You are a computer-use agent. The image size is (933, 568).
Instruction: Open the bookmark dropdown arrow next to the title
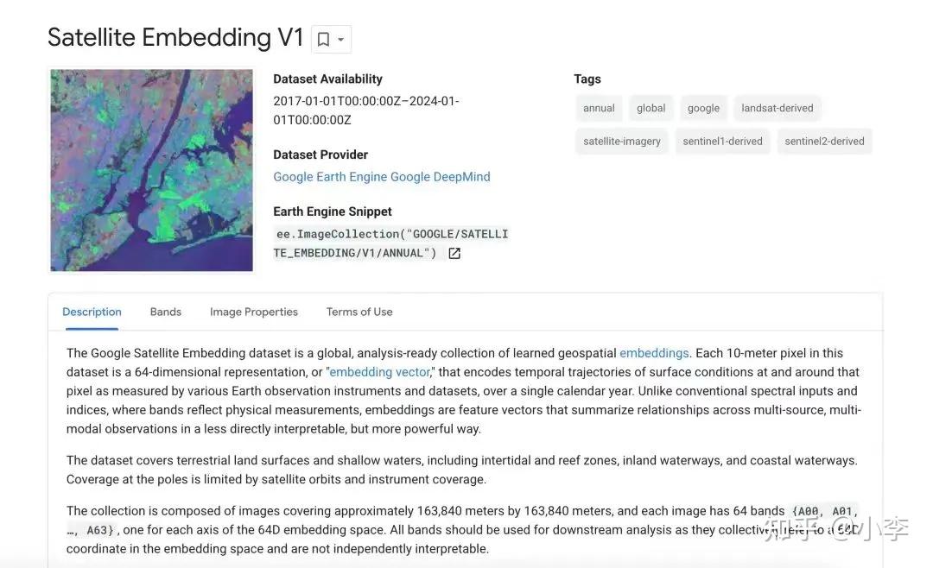340,39
